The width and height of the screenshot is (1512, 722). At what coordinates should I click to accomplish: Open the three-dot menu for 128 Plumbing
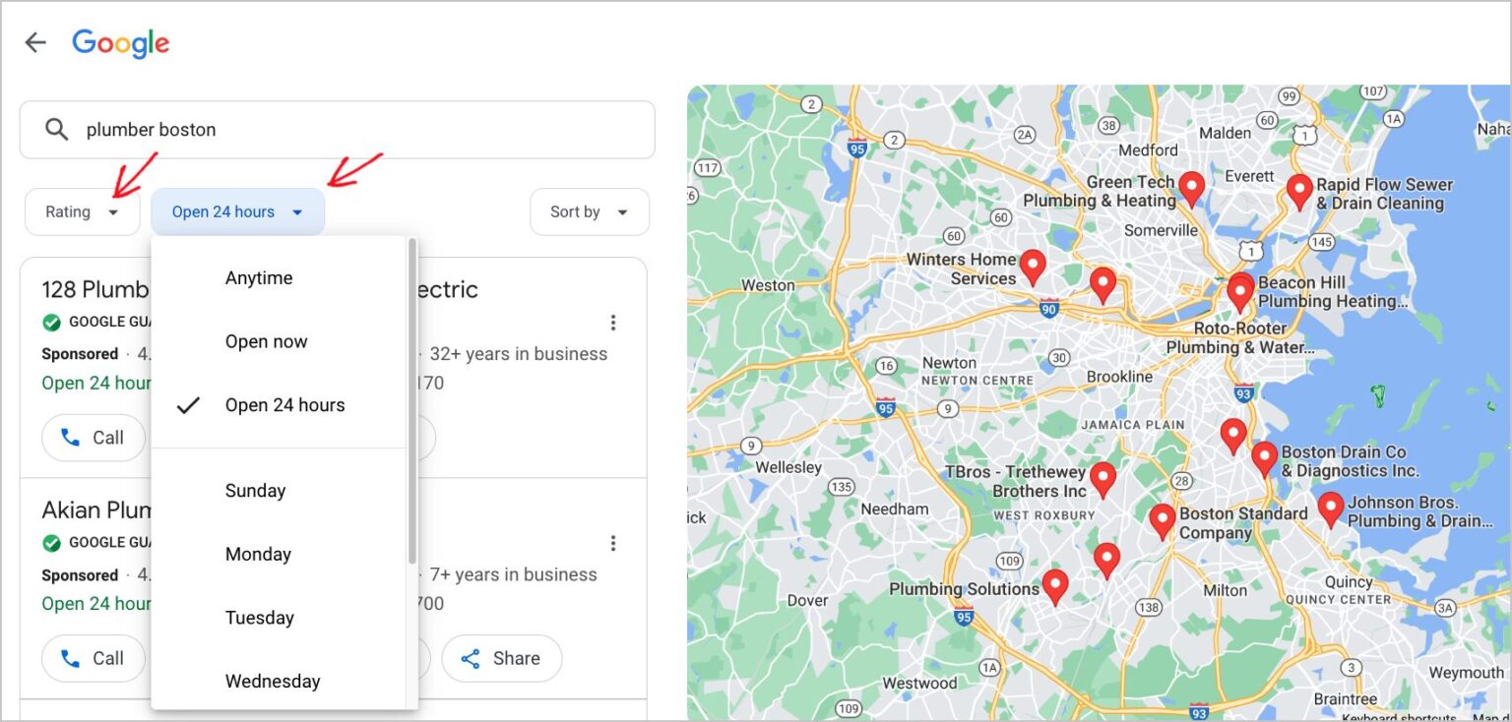(613, 322)
